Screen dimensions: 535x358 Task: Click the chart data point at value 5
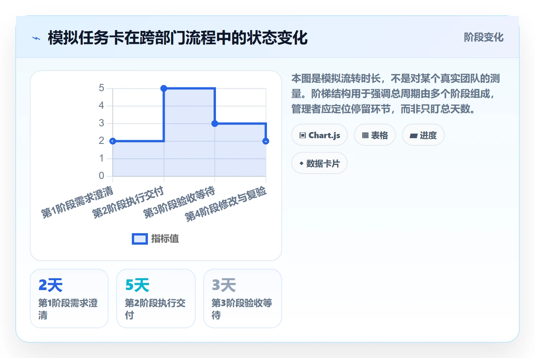coord(164,88)
